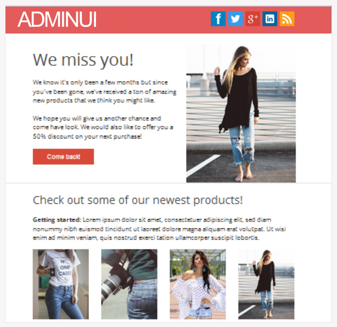Image resolution: width=337 pixels, height=327 pixels.
Task: Open the Facebook social icon
Action: coord(218,19)
